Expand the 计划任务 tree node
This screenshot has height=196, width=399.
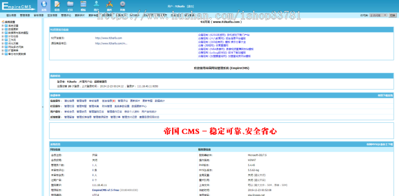click(x=3, y=36)
